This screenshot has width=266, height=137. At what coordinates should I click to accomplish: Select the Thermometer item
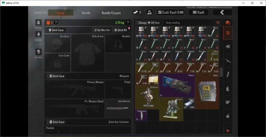[x=142, y=115]
